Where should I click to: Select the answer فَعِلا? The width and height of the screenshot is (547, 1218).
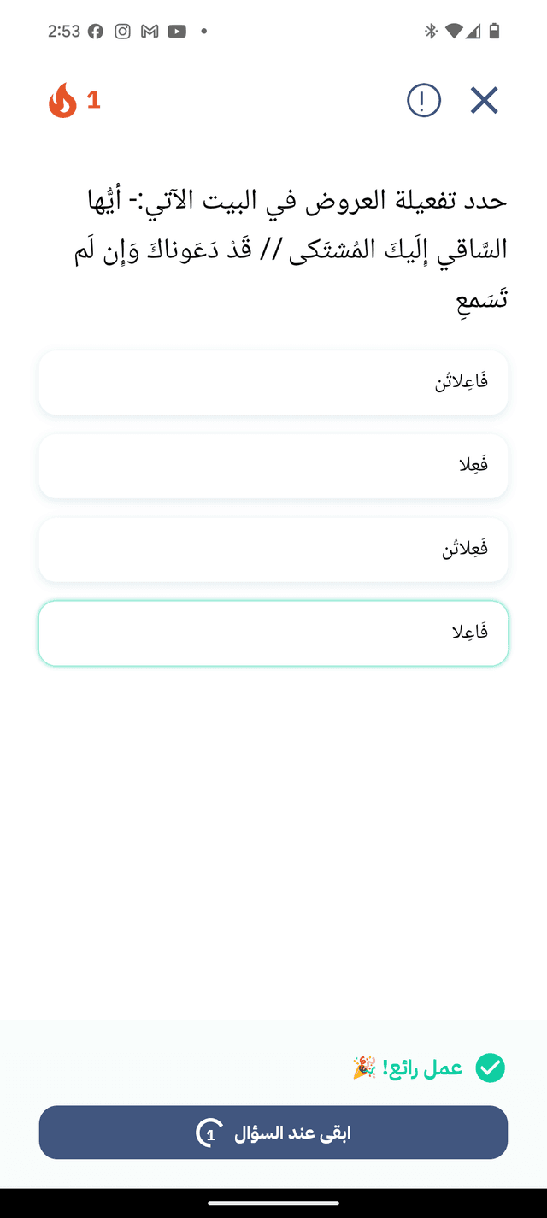(x=273, y=466)
